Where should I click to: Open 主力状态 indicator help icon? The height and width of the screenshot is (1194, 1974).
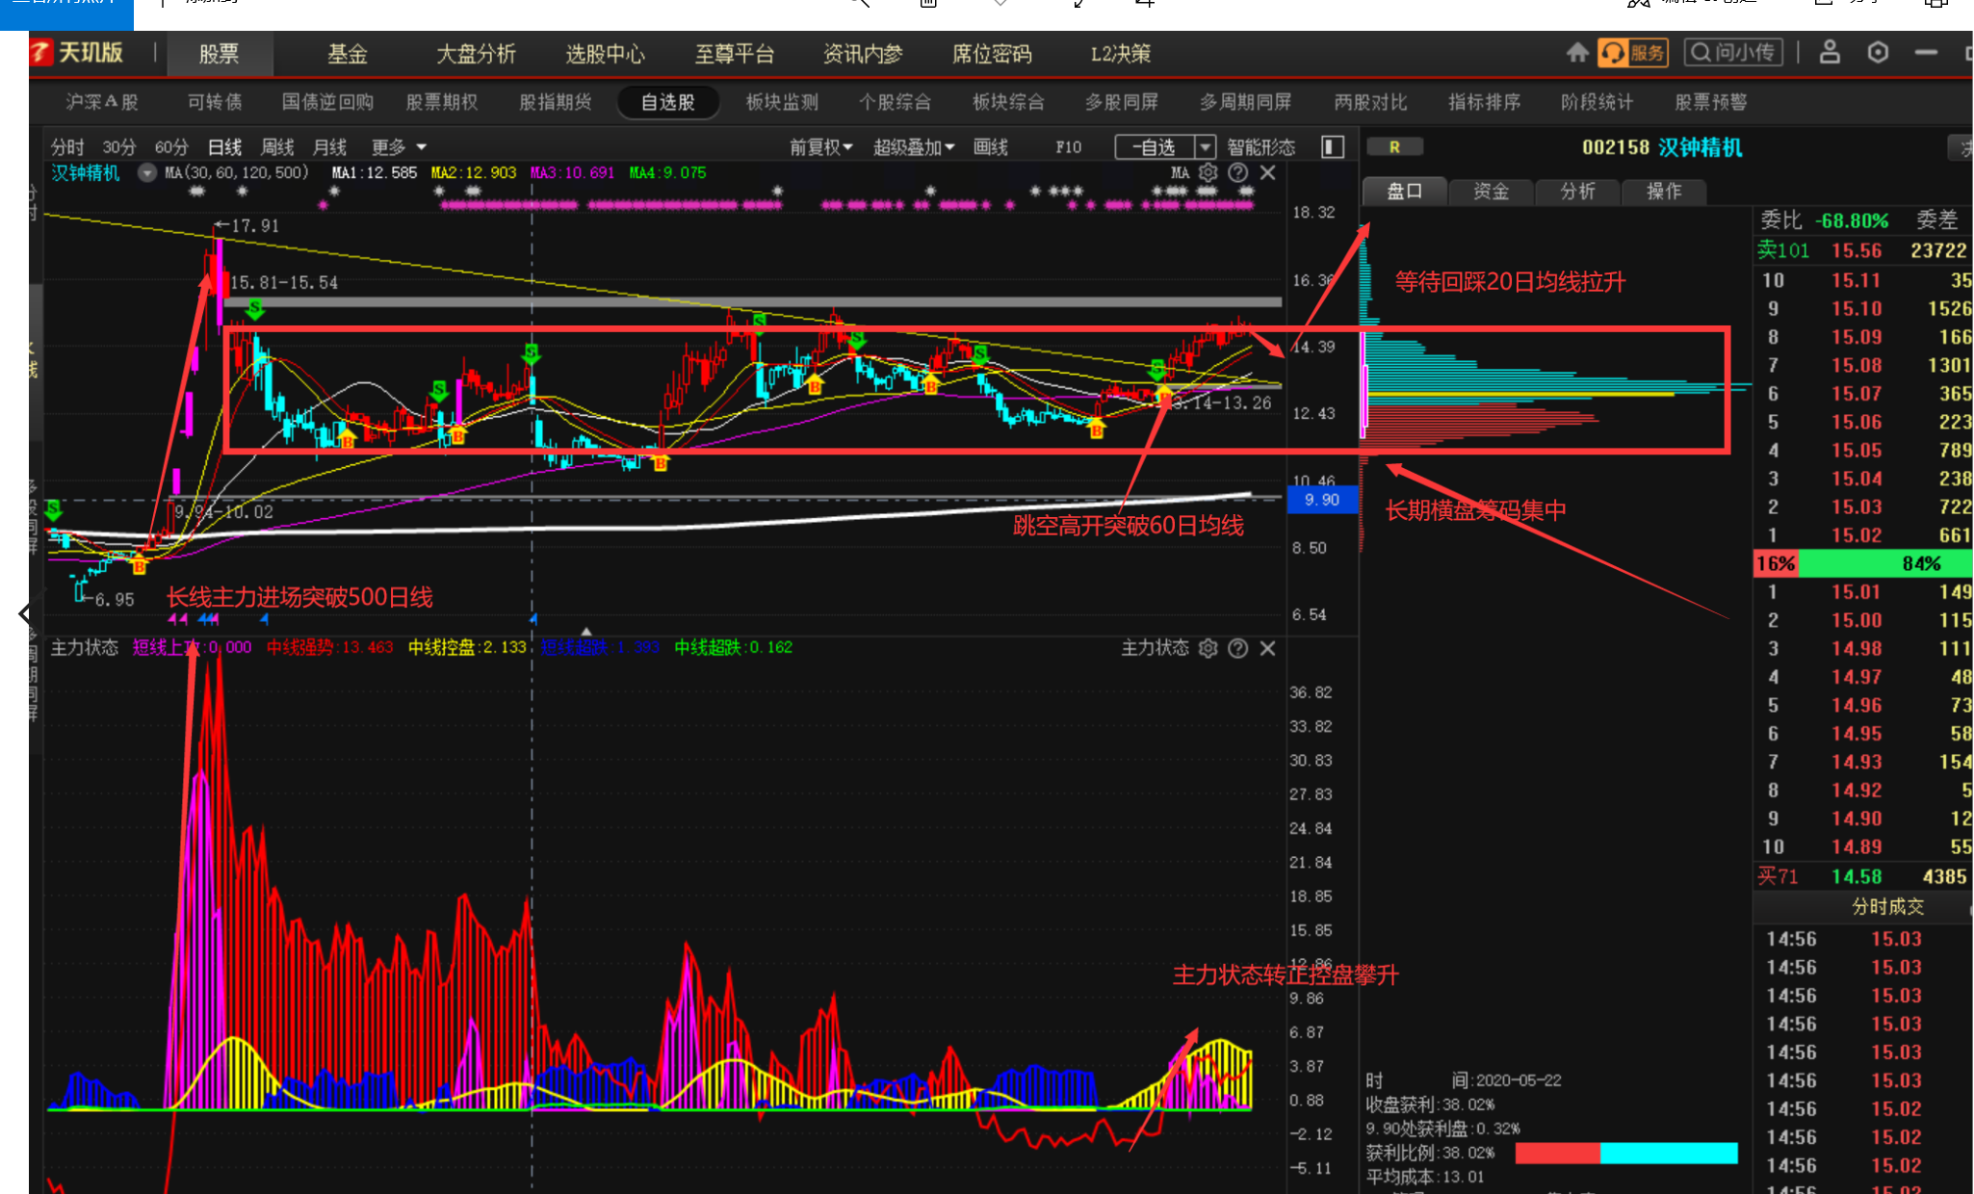tap(1238, 648)
